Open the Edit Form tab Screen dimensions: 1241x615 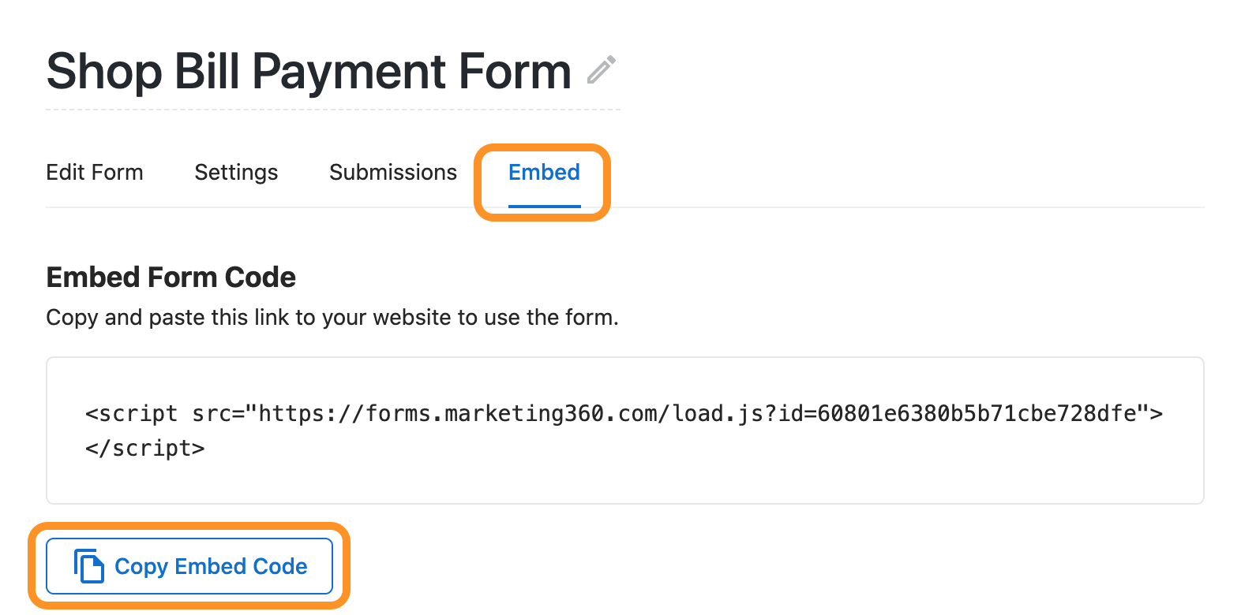[x=95, y=172]
